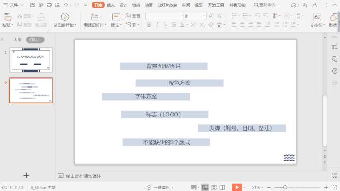Click the align text left icon
Screen dimensions: 340x191
234,25
